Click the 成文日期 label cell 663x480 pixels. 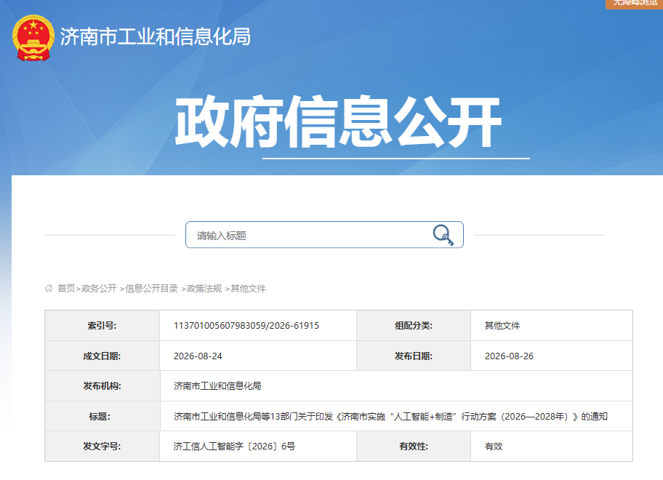coord(103,356)
